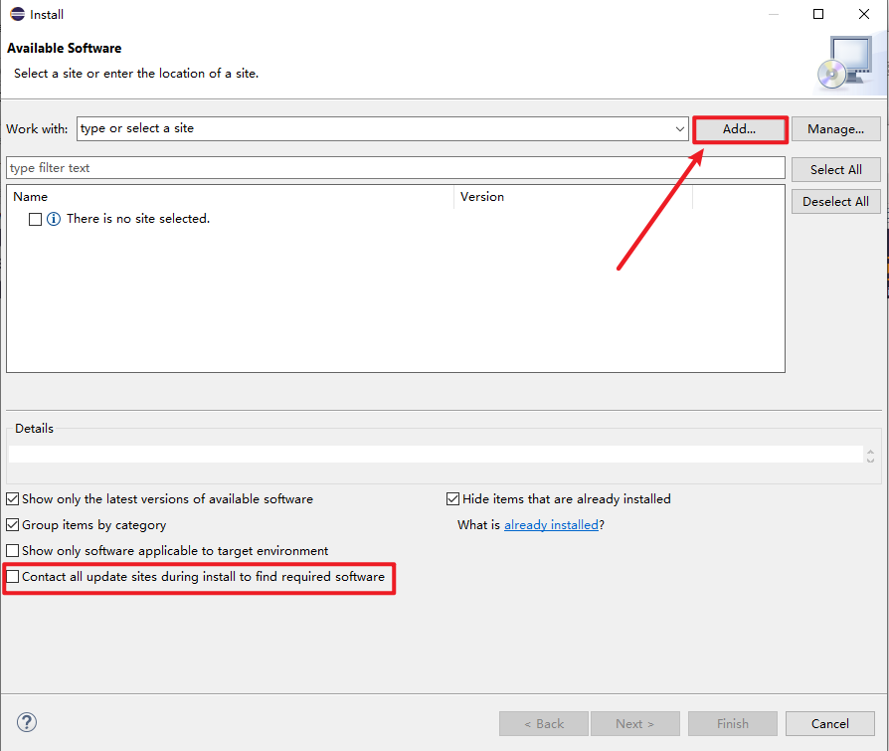This screenshot has width=889, height=751.
Task: Click the info icon beside no site message
Action: click(54, 219)
